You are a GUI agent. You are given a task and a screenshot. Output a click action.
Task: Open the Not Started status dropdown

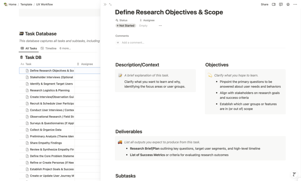coord(126,26)
